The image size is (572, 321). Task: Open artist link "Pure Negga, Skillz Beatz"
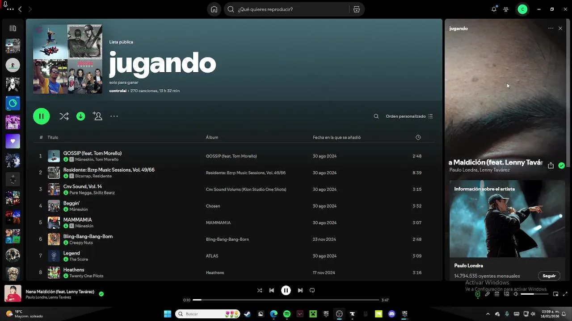tap(92, 193)
